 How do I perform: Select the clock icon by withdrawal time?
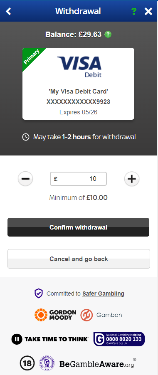click(26, 137)
